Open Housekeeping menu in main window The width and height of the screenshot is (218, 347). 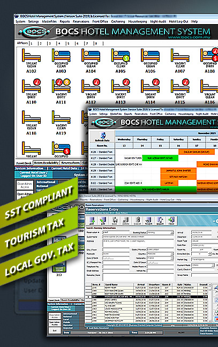click(138, 21)
